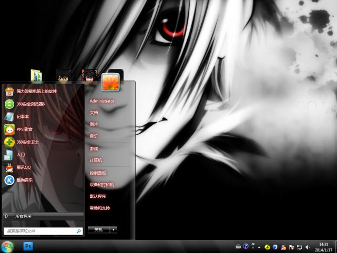Open 计算机 computer link
The width and height of the screenshot is (337, 253).
[96, 160]
